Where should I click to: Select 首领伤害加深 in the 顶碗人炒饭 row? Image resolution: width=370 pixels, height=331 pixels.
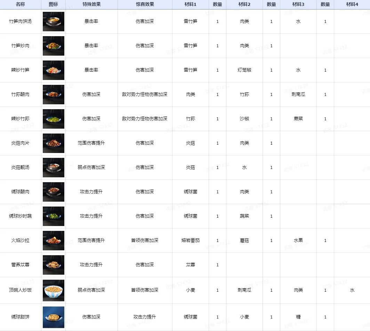click(145, 290)
